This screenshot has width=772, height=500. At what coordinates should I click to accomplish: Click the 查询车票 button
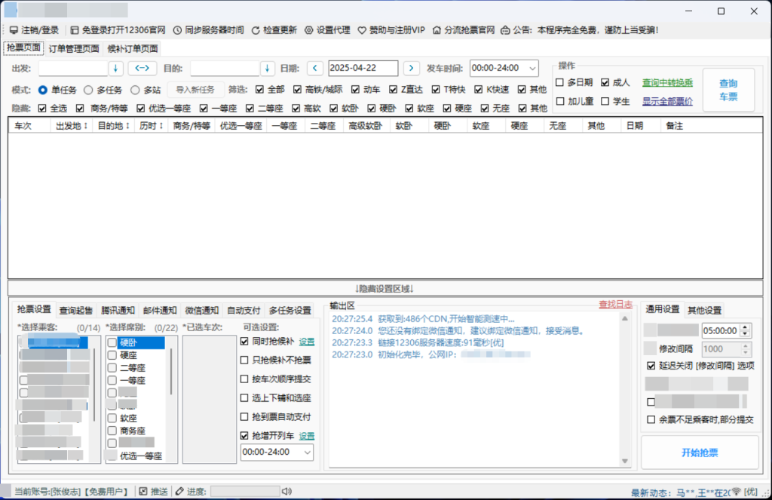point(728,88)
